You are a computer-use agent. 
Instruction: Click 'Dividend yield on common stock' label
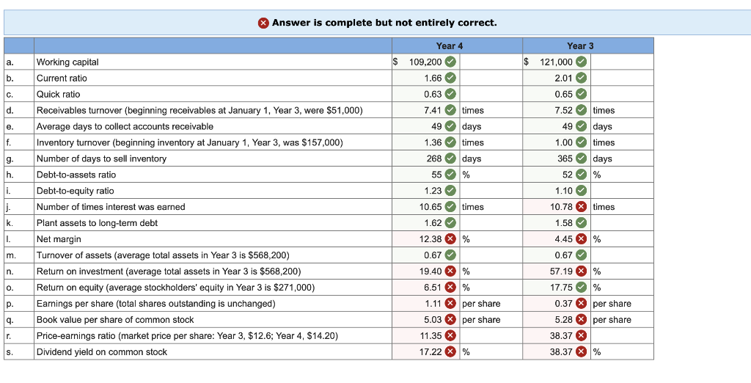(x=101, y=352)
